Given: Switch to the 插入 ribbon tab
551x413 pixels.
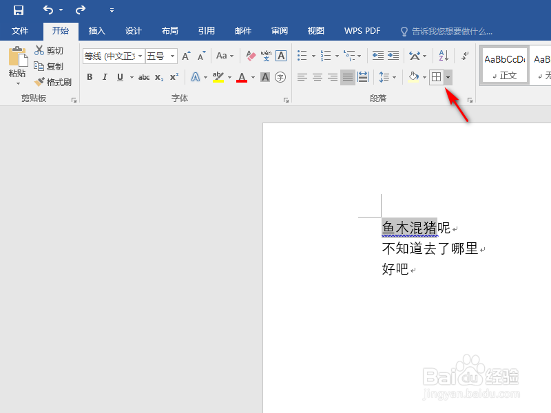Looking at the screenshot, I should [96, 30].
